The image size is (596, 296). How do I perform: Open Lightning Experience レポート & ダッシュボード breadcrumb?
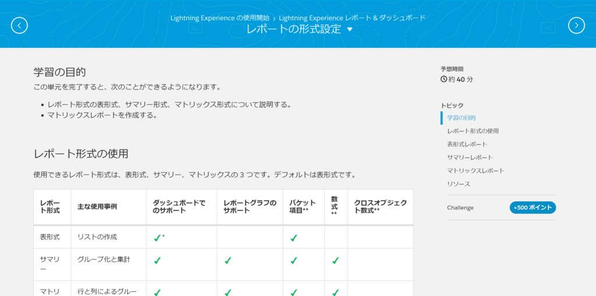(352, 18)
